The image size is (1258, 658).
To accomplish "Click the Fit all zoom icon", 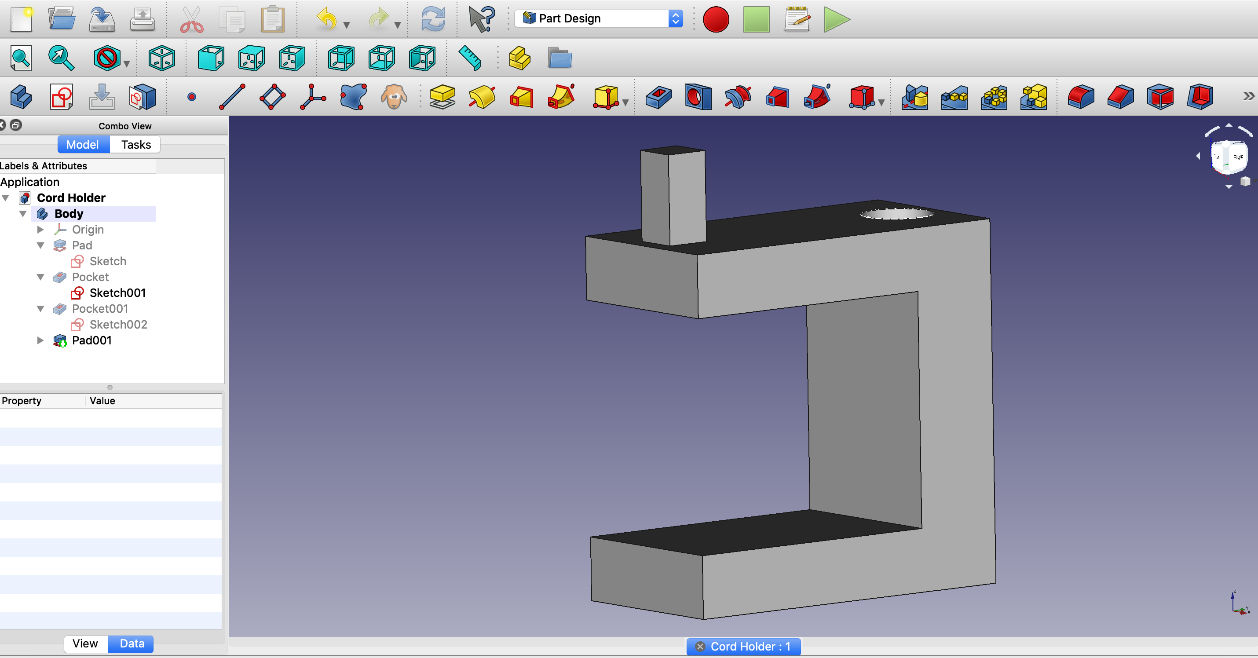I will [x=21, y=58].
